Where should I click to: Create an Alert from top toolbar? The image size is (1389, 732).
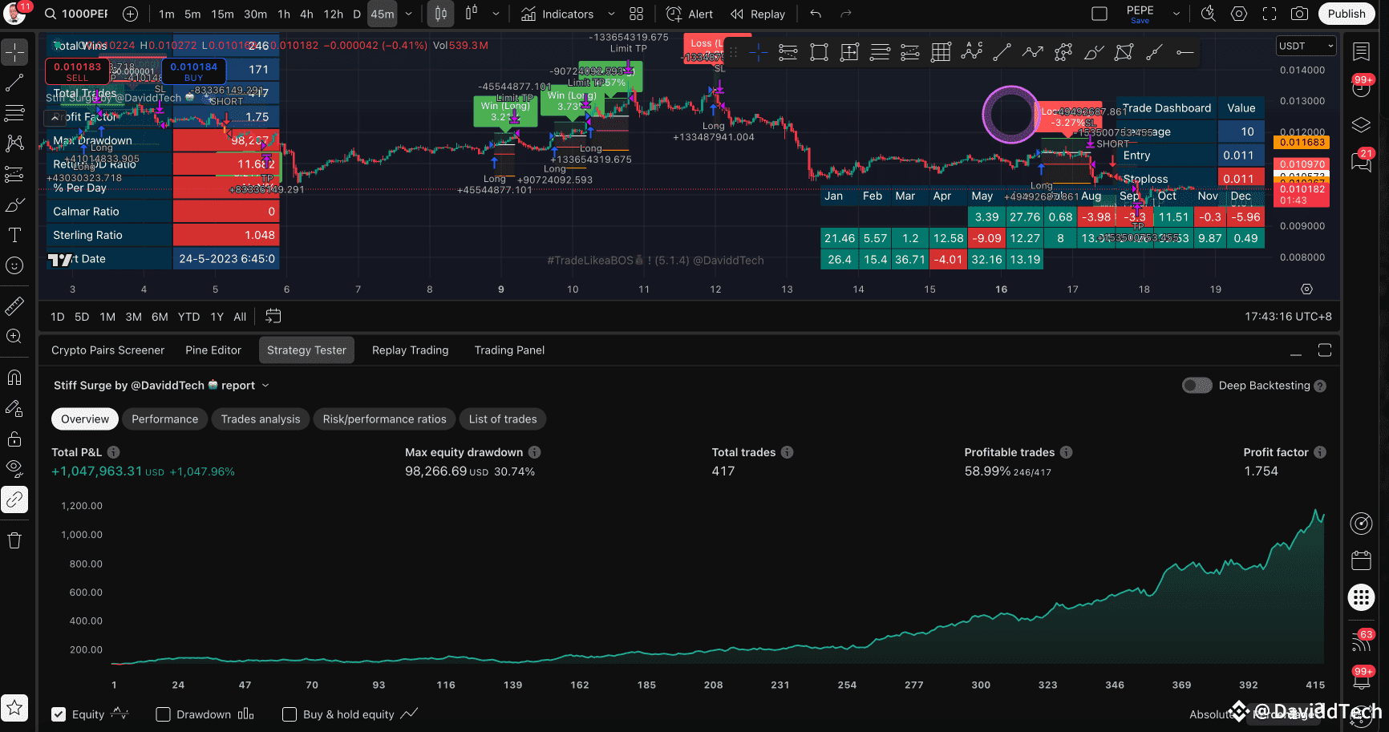690,14
